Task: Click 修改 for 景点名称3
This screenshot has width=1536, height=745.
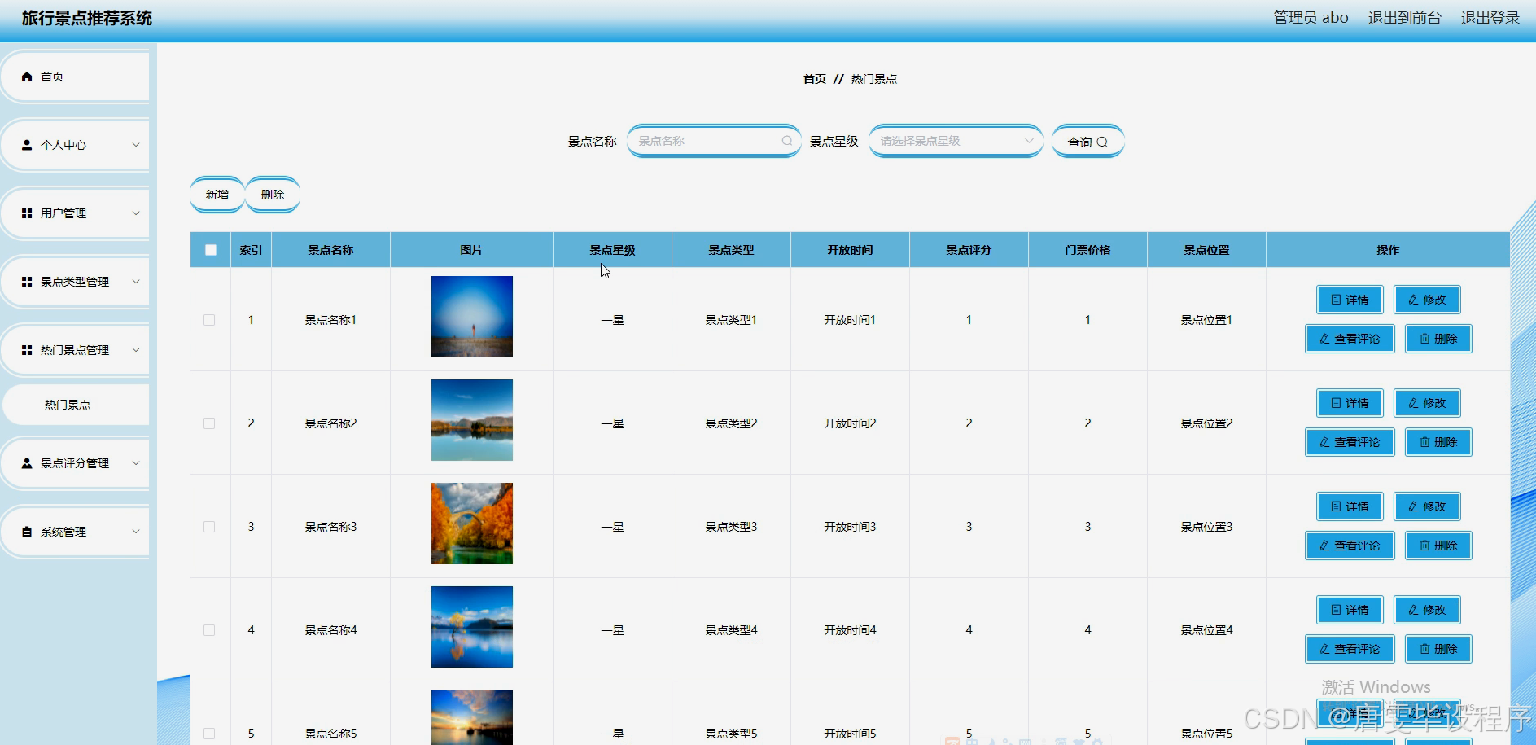Action: click(1427, 506)
